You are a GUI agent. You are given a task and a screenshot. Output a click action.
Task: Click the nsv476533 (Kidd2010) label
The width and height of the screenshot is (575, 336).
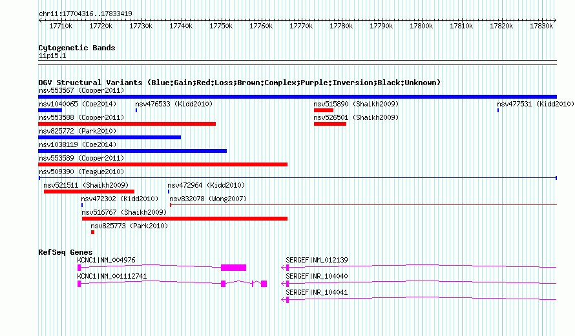click(174, 104)
